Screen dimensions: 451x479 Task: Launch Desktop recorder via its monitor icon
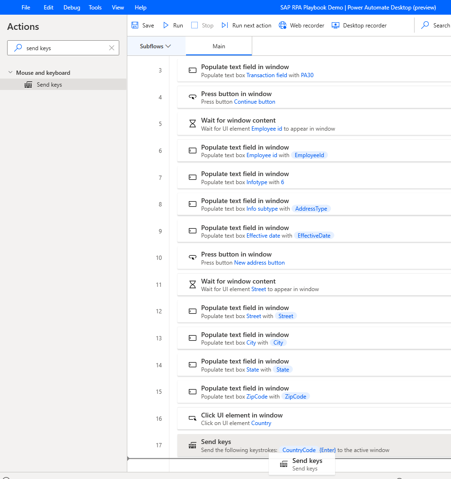click(x=335, y=26)
